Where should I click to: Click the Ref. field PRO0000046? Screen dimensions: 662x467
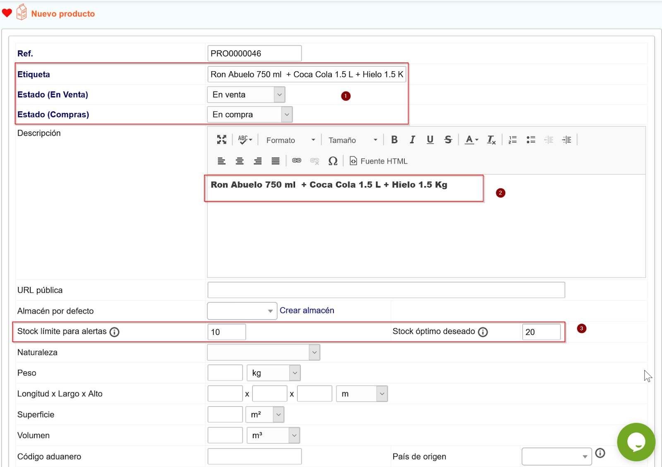[x=254, y=53]
